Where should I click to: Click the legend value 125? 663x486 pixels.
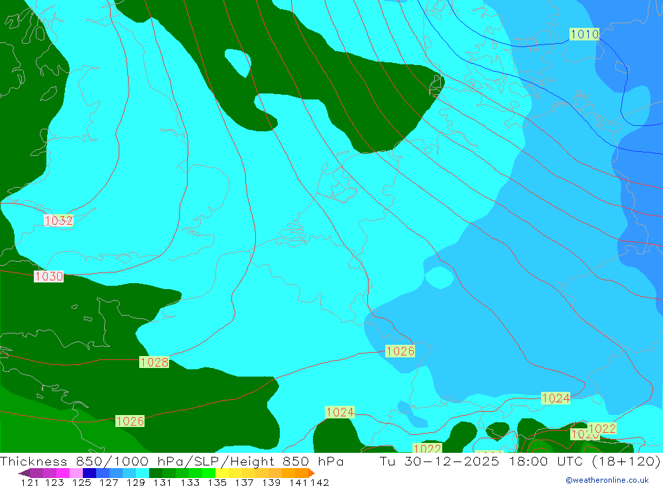[x=82, y=482]
